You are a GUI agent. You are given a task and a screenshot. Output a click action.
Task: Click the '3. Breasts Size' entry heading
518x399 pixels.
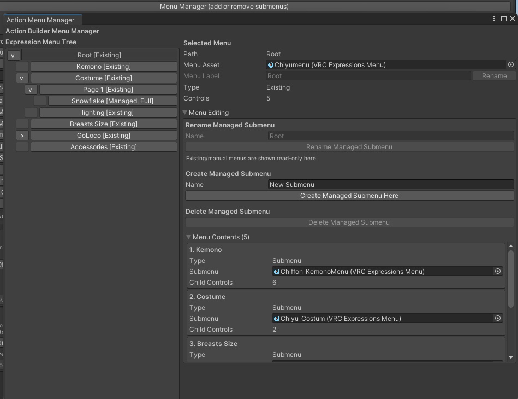coord(213,344)
